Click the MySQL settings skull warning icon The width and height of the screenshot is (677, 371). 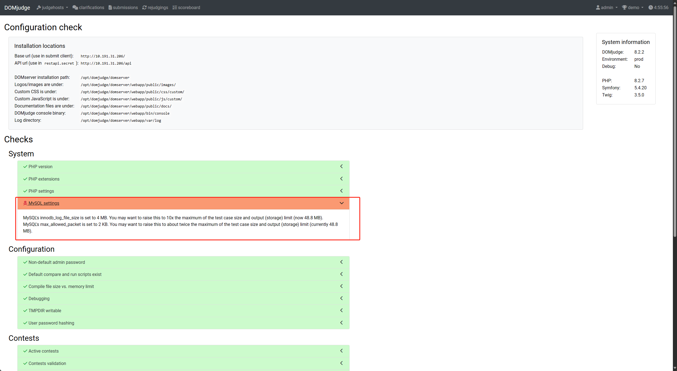coord(25,203)
